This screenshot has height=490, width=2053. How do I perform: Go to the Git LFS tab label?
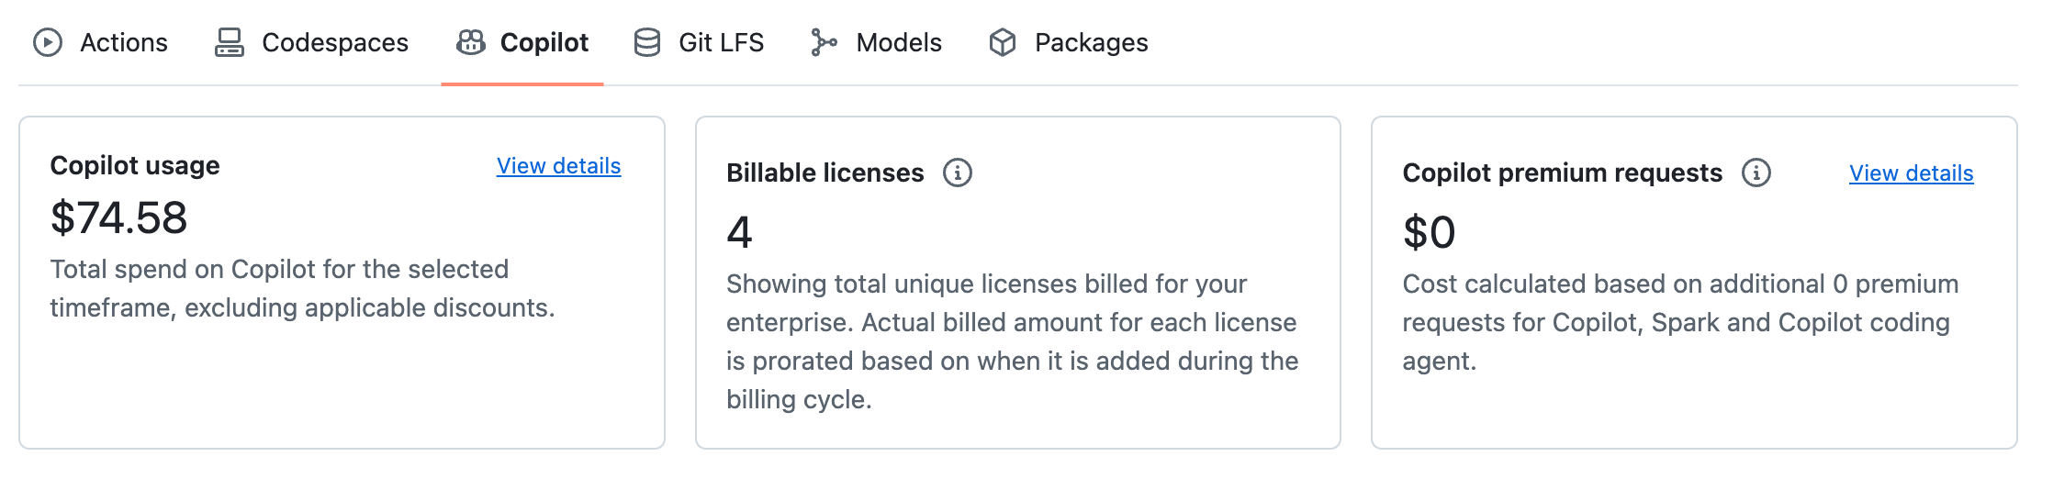(x=722, y=42)
